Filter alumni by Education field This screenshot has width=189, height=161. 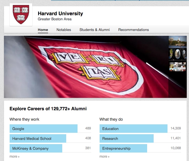(x=133, y=129)
